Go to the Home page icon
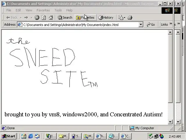The width and height of the screenshot is (186, 140). pos(51,17)
